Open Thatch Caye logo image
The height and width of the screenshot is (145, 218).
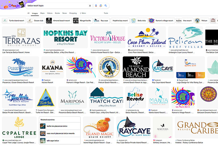click(x=106, y=98)
